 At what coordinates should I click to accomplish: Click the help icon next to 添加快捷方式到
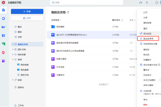159,65
